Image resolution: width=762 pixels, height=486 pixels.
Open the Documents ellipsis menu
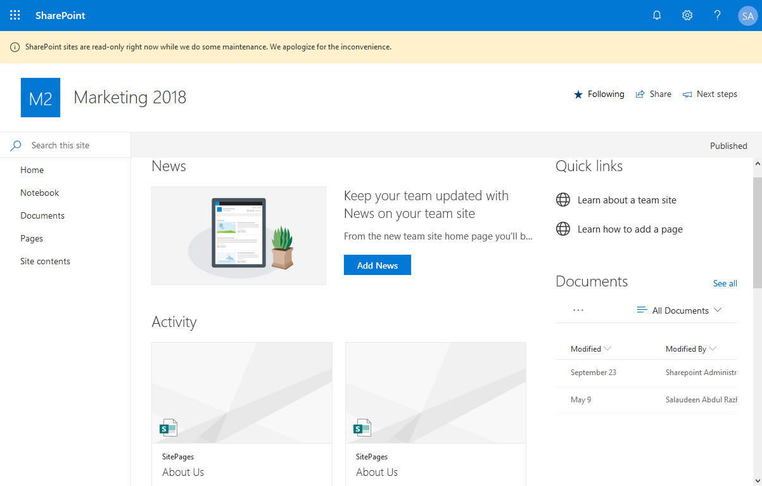(578, 310)
